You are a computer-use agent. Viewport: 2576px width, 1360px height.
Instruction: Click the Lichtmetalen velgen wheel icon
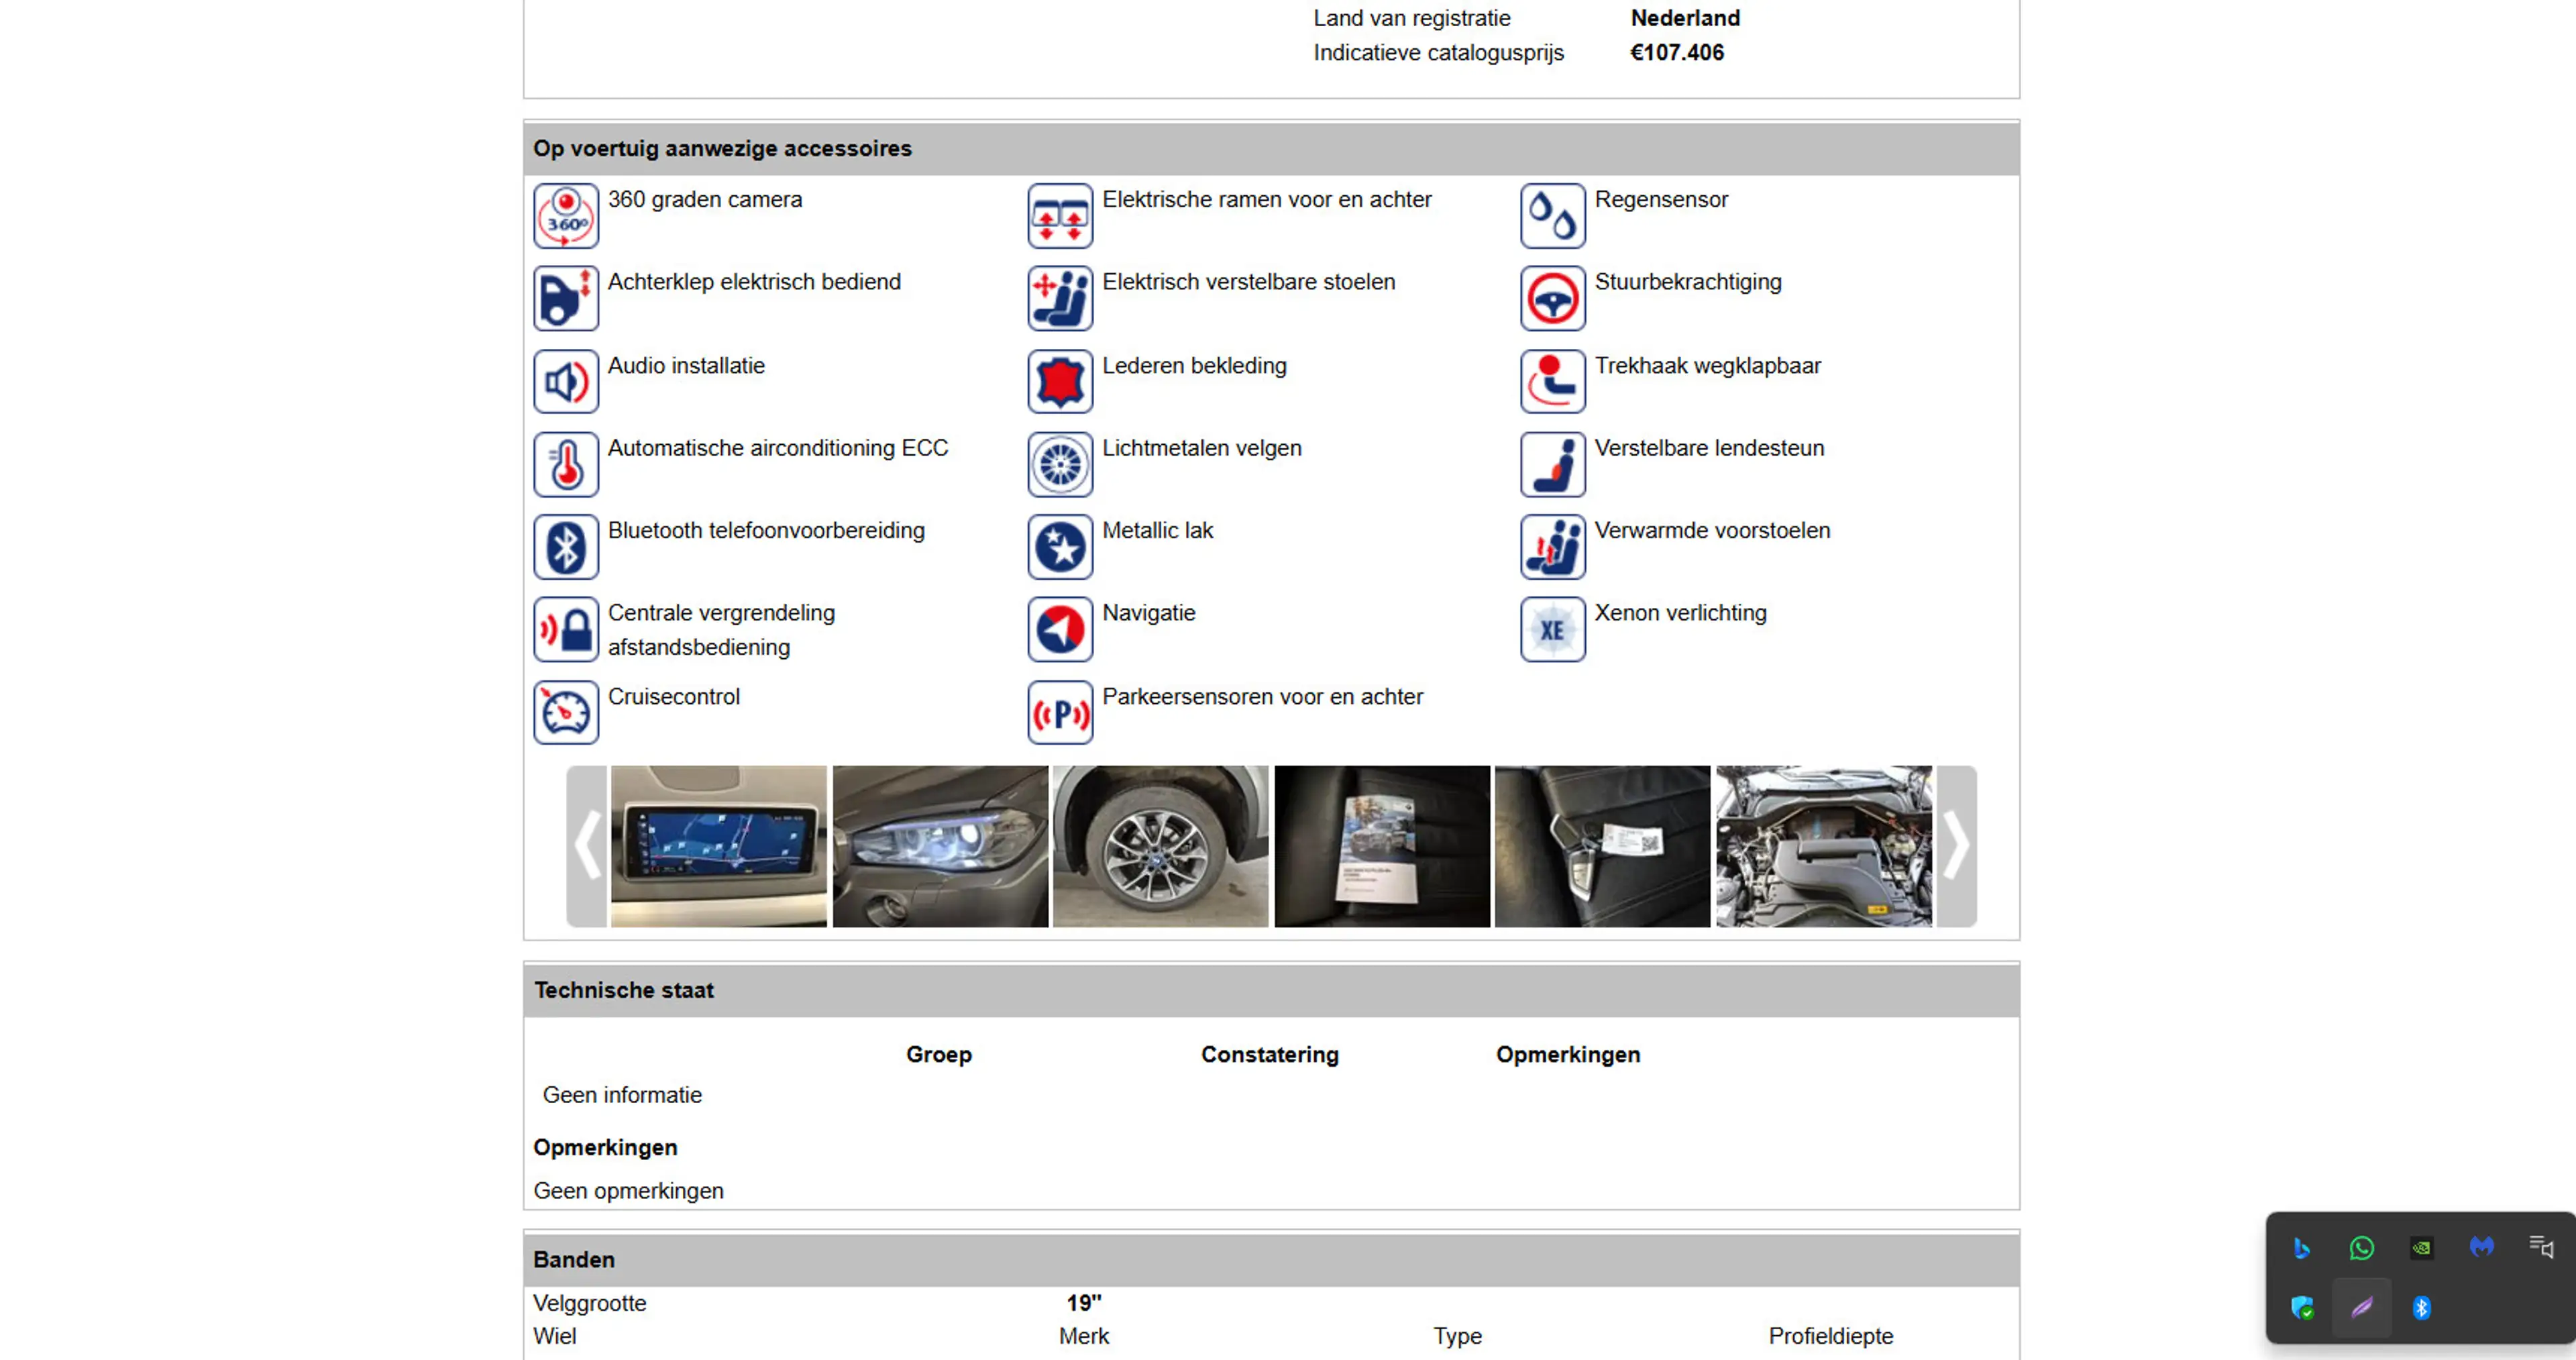(1060, 464)
